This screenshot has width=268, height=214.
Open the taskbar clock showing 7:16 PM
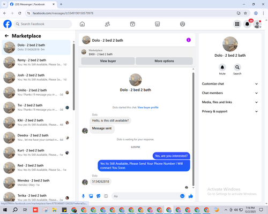point(250,210)
